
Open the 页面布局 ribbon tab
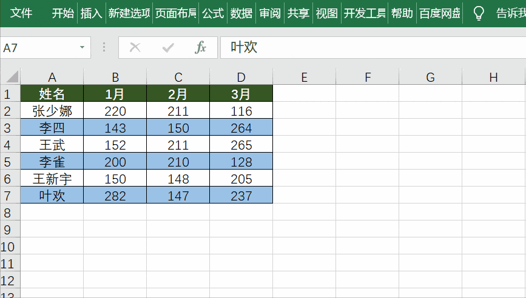(175, 13)
